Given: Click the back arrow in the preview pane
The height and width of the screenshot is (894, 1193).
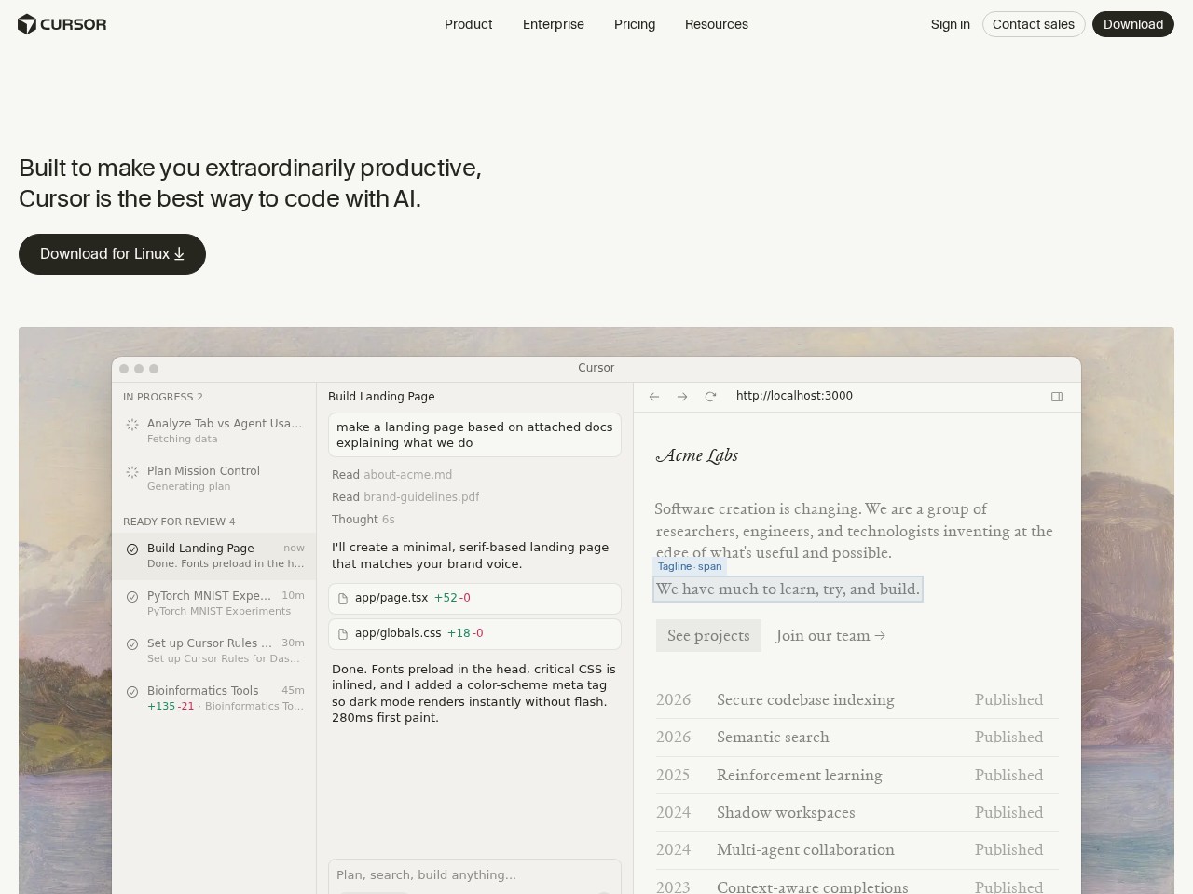Looking at the screenshot, I should 654,397.
